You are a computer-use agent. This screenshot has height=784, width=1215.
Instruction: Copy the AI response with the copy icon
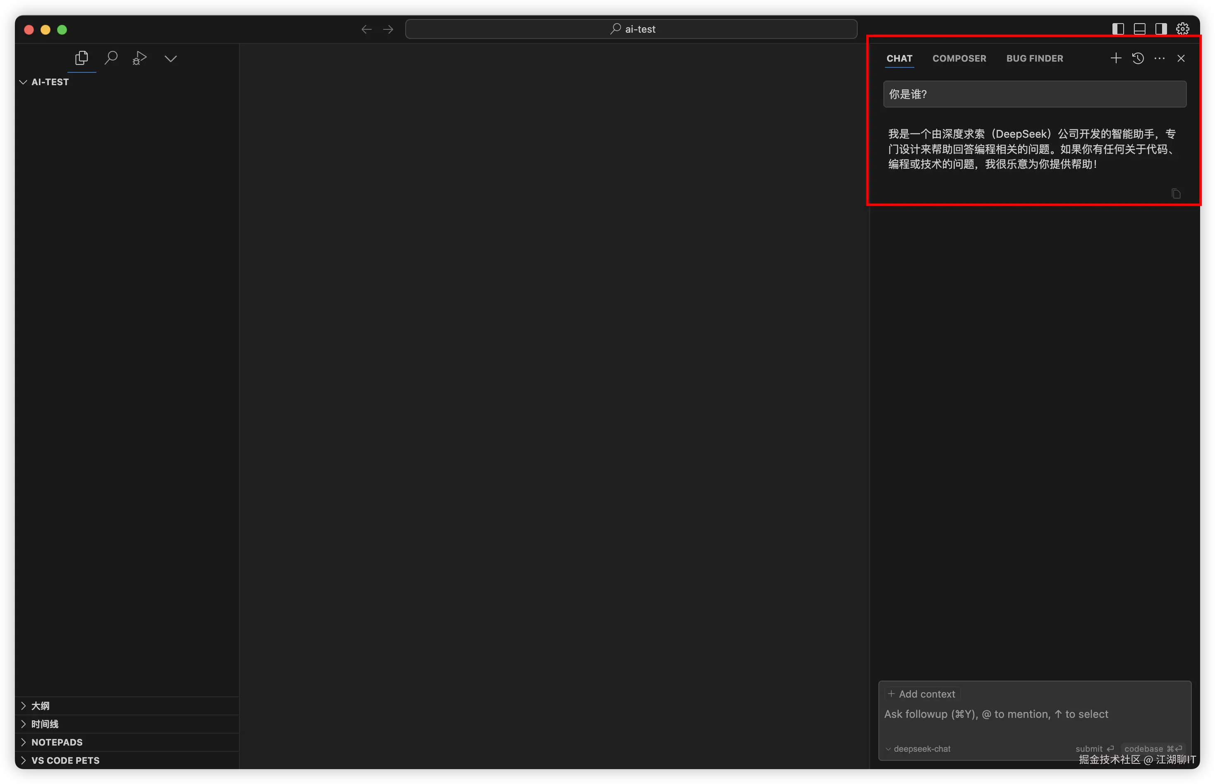tap(1176, 194)
